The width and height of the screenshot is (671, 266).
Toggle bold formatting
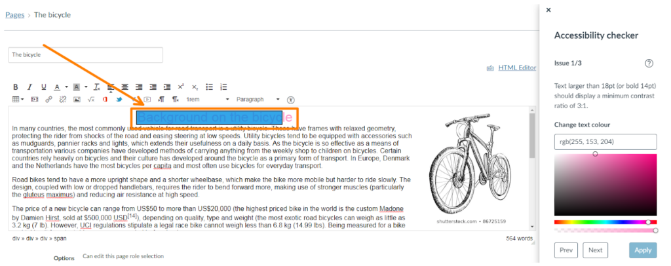[16, 87]
